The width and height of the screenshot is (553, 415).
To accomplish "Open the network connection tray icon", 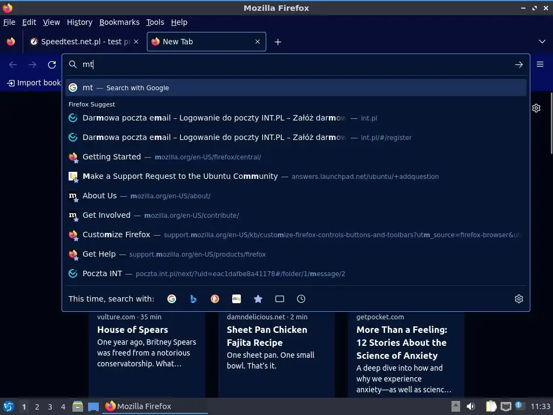I will coord(505,406).
